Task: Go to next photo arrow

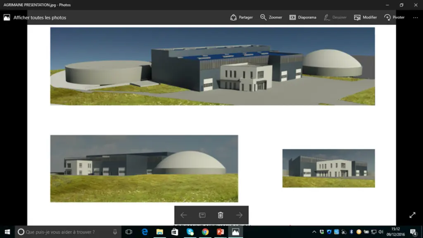Action: click(x=239, y=215)
